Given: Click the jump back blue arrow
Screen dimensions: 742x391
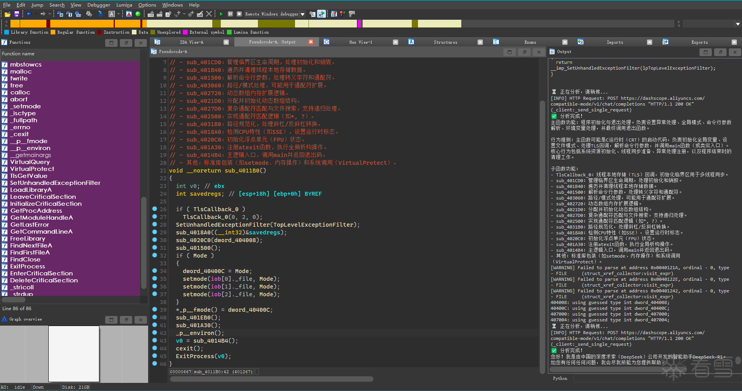Looking at the screenshot, I should click(x=29, y=14).
